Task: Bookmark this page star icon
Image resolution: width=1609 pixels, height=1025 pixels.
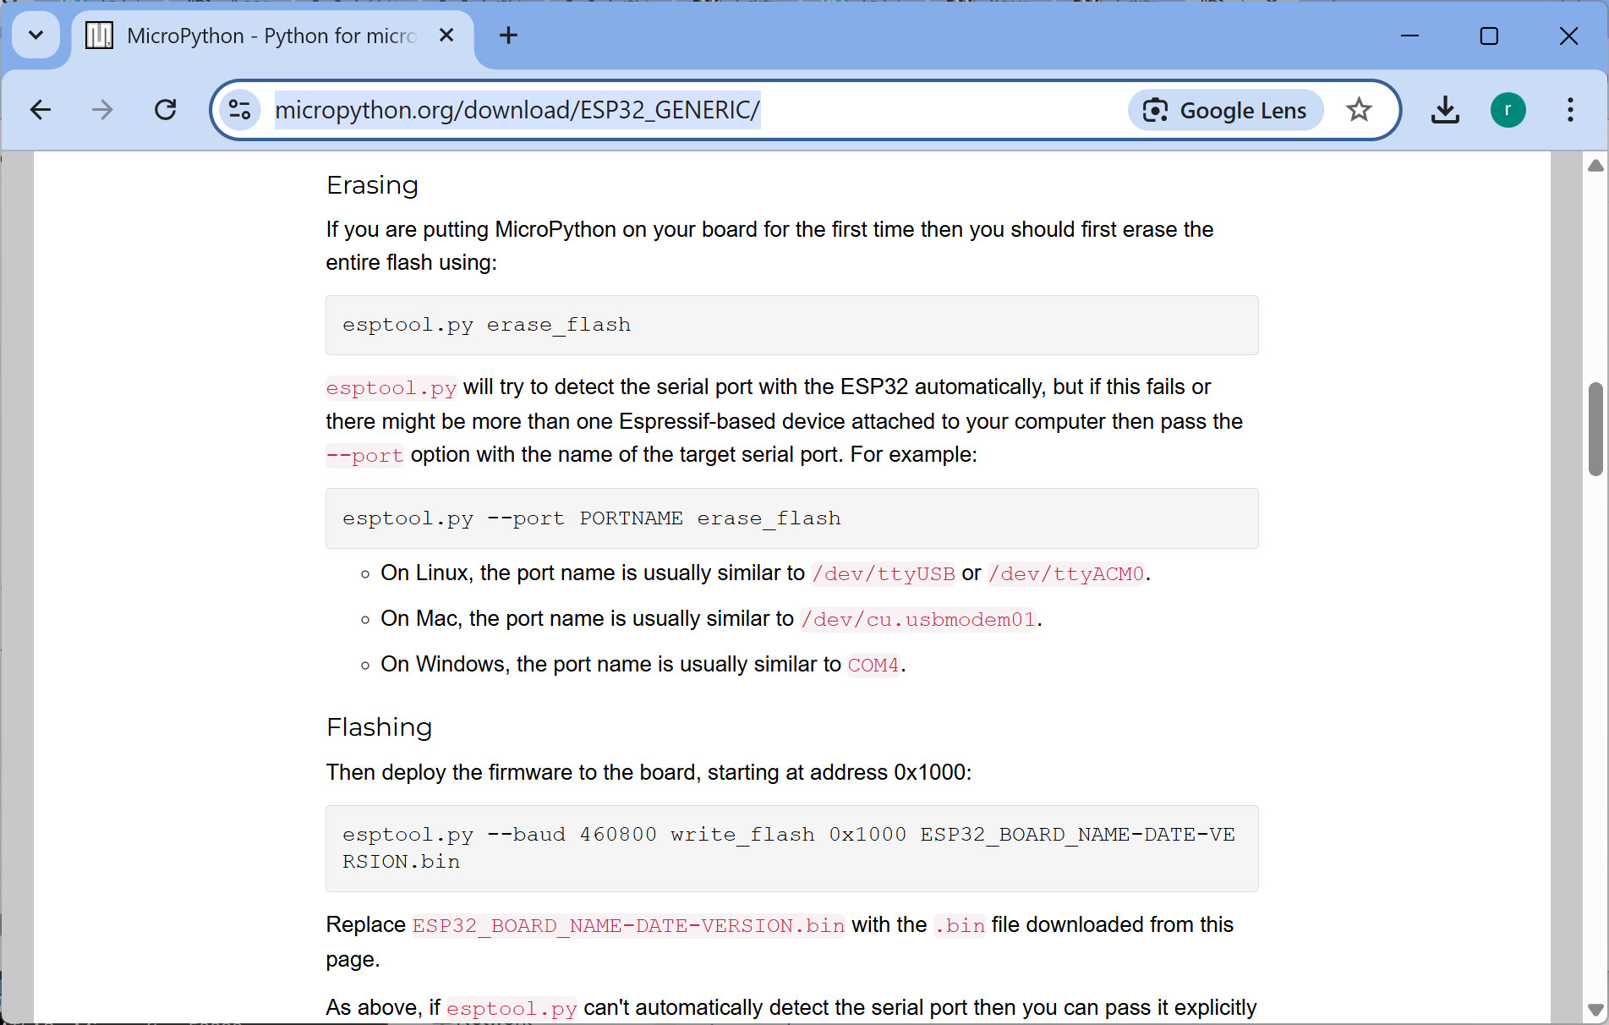Action: click(x=1359, y=110)
